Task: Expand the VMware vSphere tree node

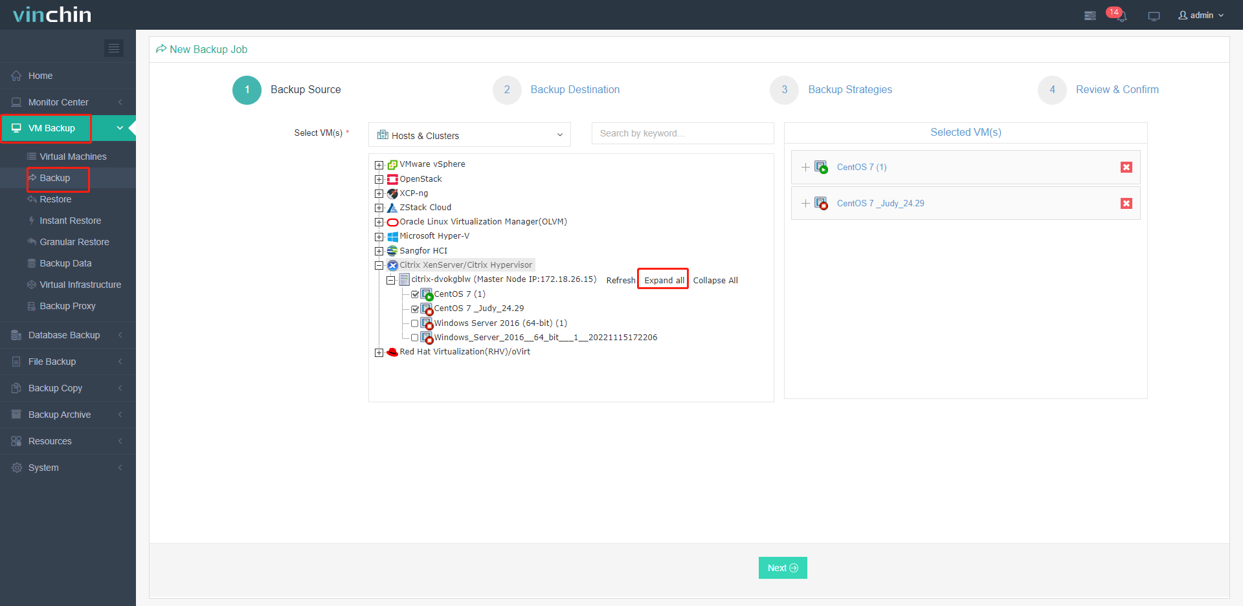Action: pos(379,164)
